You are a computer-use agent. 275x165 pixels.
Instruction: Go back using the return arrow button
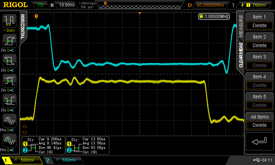pos(260,141)
